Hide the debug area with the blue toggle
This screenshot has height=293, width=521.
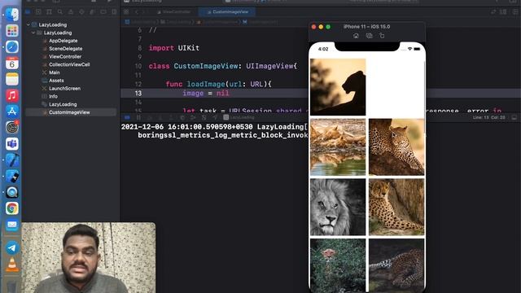127,117
